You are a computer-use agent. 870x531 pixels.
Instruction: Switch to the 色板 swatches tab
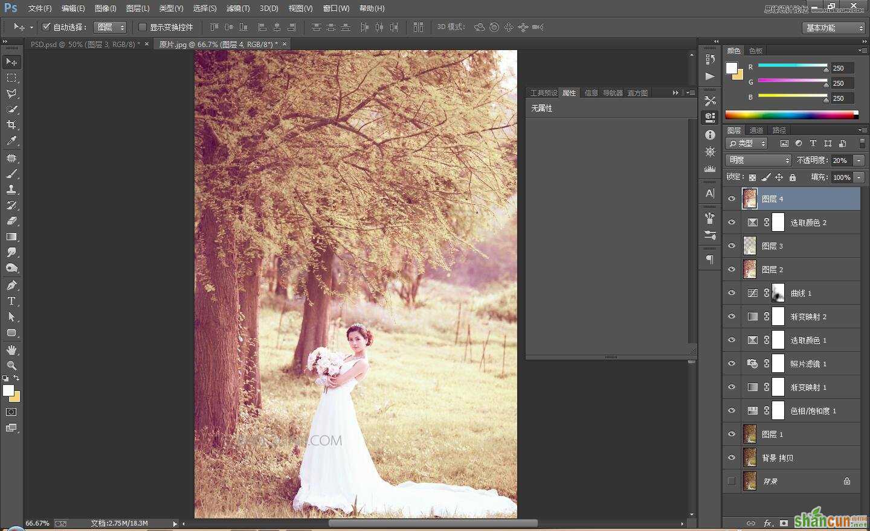point(755,51)
